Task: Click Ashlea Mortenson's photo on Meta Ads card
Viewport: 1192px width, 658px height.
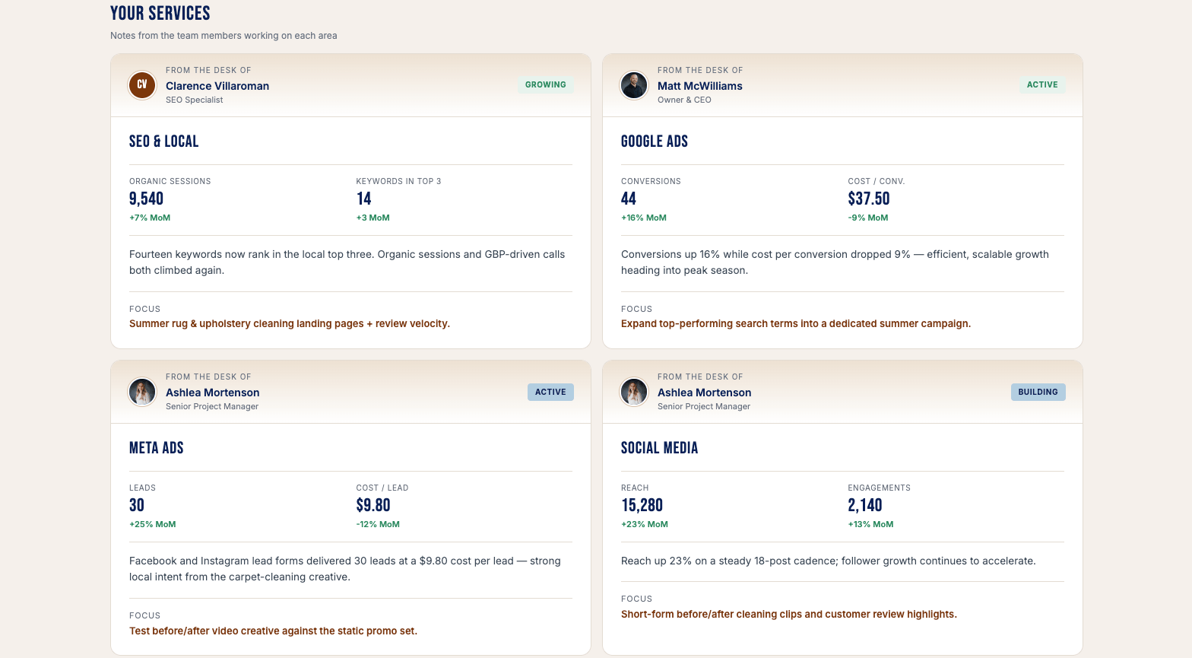Action: pos(142,392)
